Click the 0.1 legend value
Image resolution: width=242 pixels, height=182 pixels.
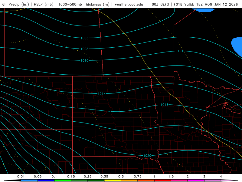tap(54, 177)
